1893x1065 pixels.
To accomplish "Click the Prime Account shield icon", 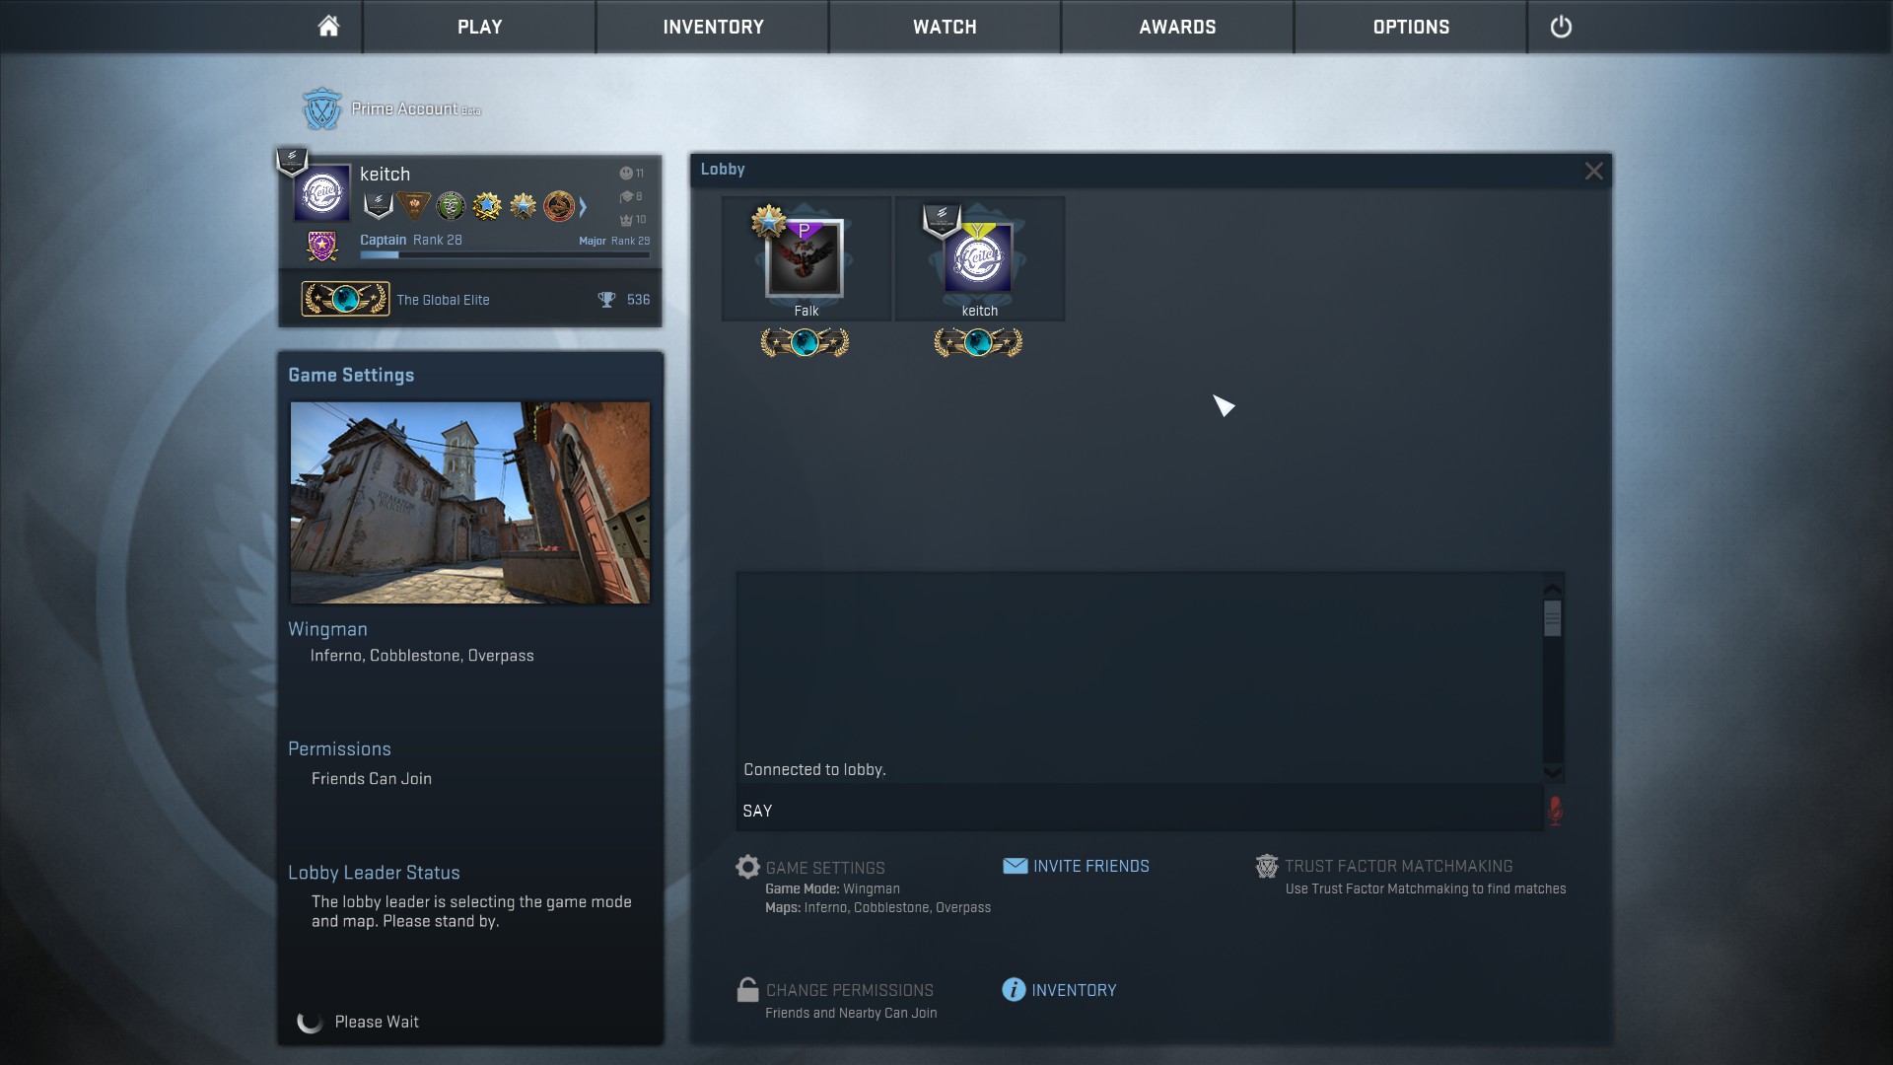I will tap(321, 109).
